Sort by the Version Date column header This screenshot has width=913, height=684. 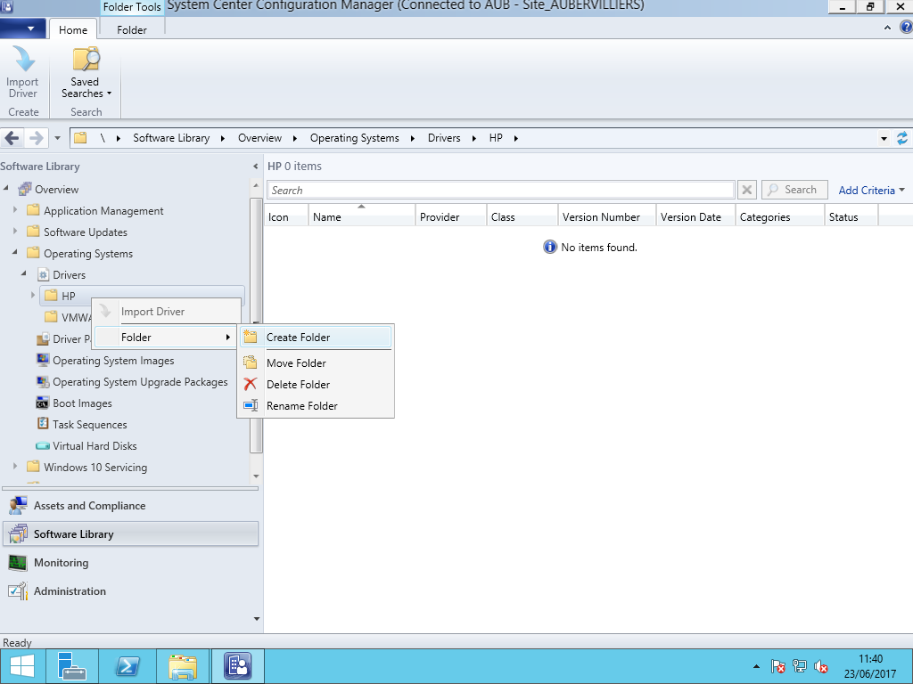[x=695, y=217]
